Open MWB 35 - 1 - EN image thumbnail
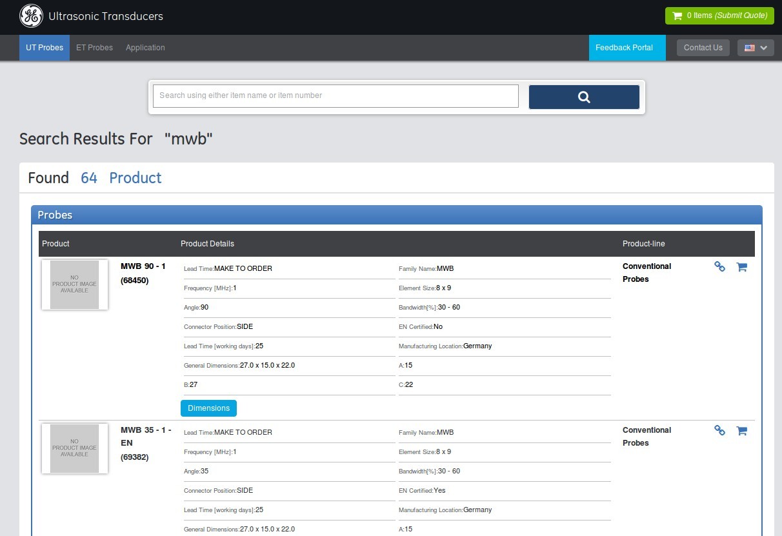The height and width of the screenshot is (536, 782). (x=75, y=448)
